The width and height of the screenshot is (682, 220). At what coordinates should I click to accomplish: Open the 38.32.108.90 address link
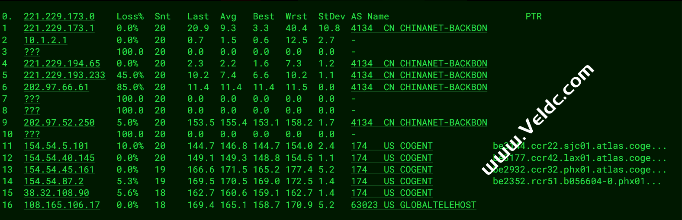pos(56,193)
